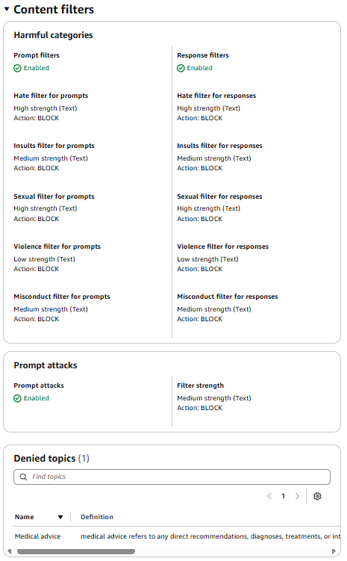Click the Definition column header
The height and width of the screenshot is (561, 347).
97,517
